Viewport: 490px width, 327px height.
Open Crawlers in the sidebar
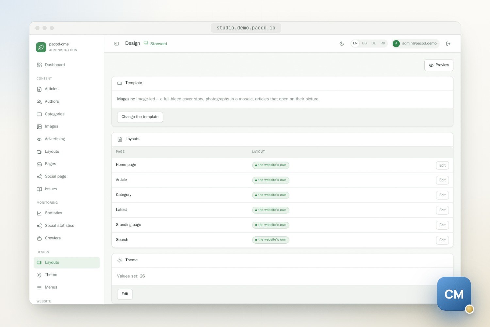tap(67, 238)
